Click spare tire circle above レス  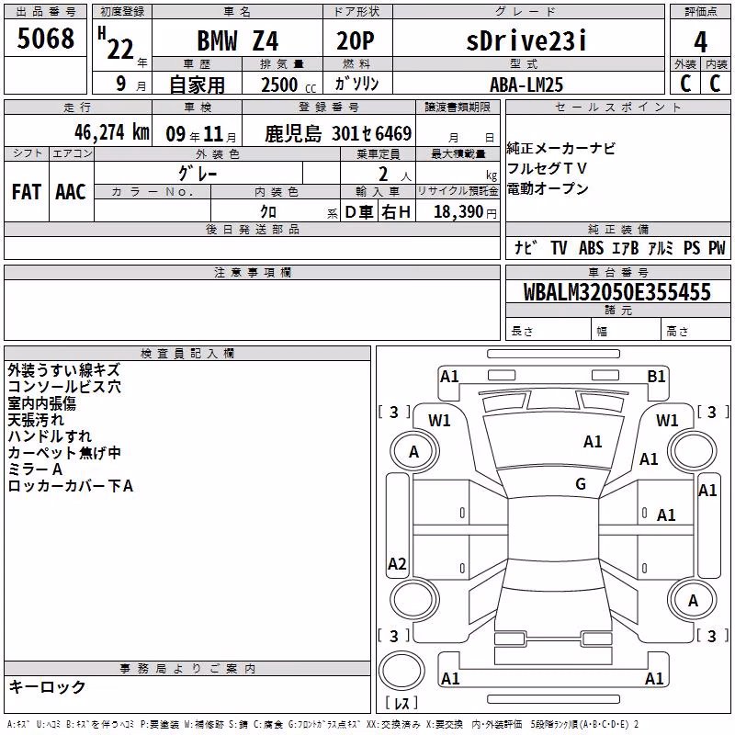(x=401, y=671)
